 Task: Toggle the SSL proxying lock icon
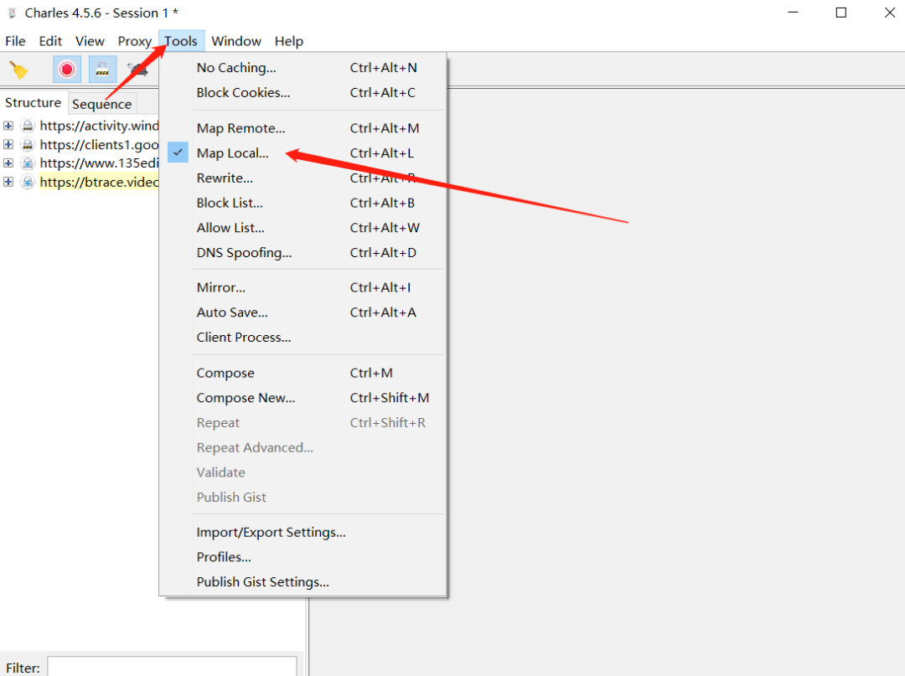coord(103,70)
